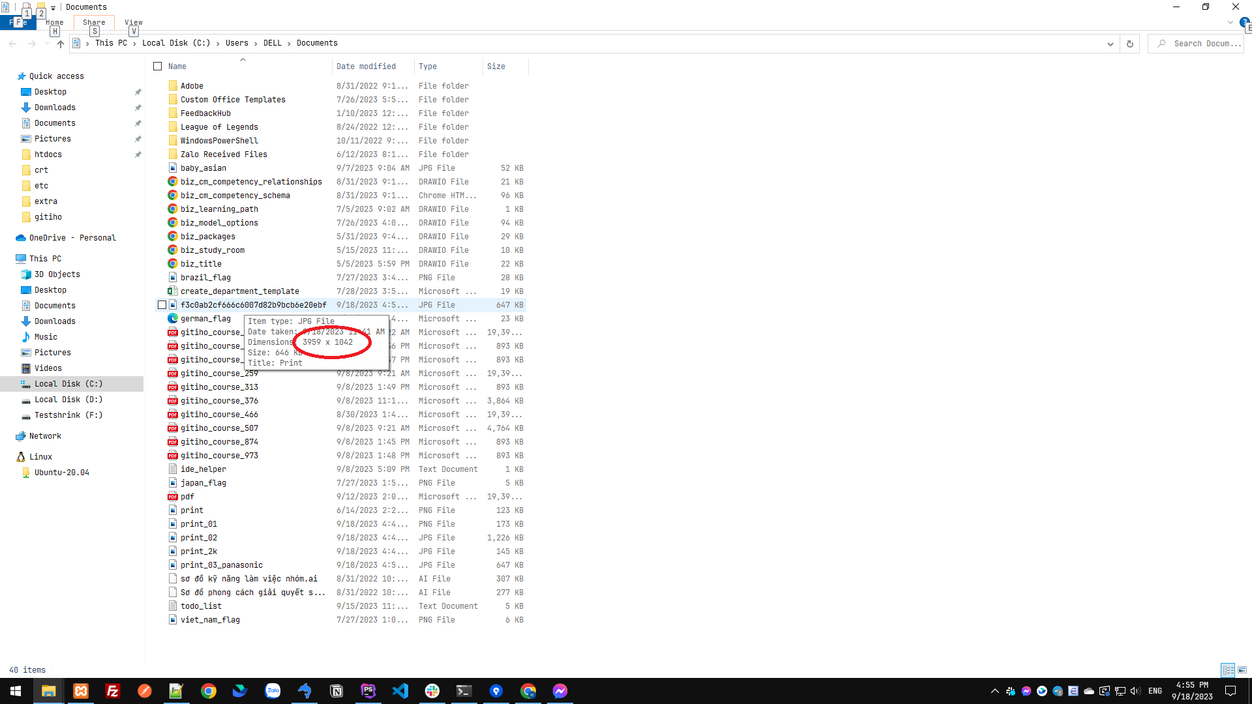The image size is (1252, 704).
Task: Open the View ribbon tab
Action: click(133, 22)
